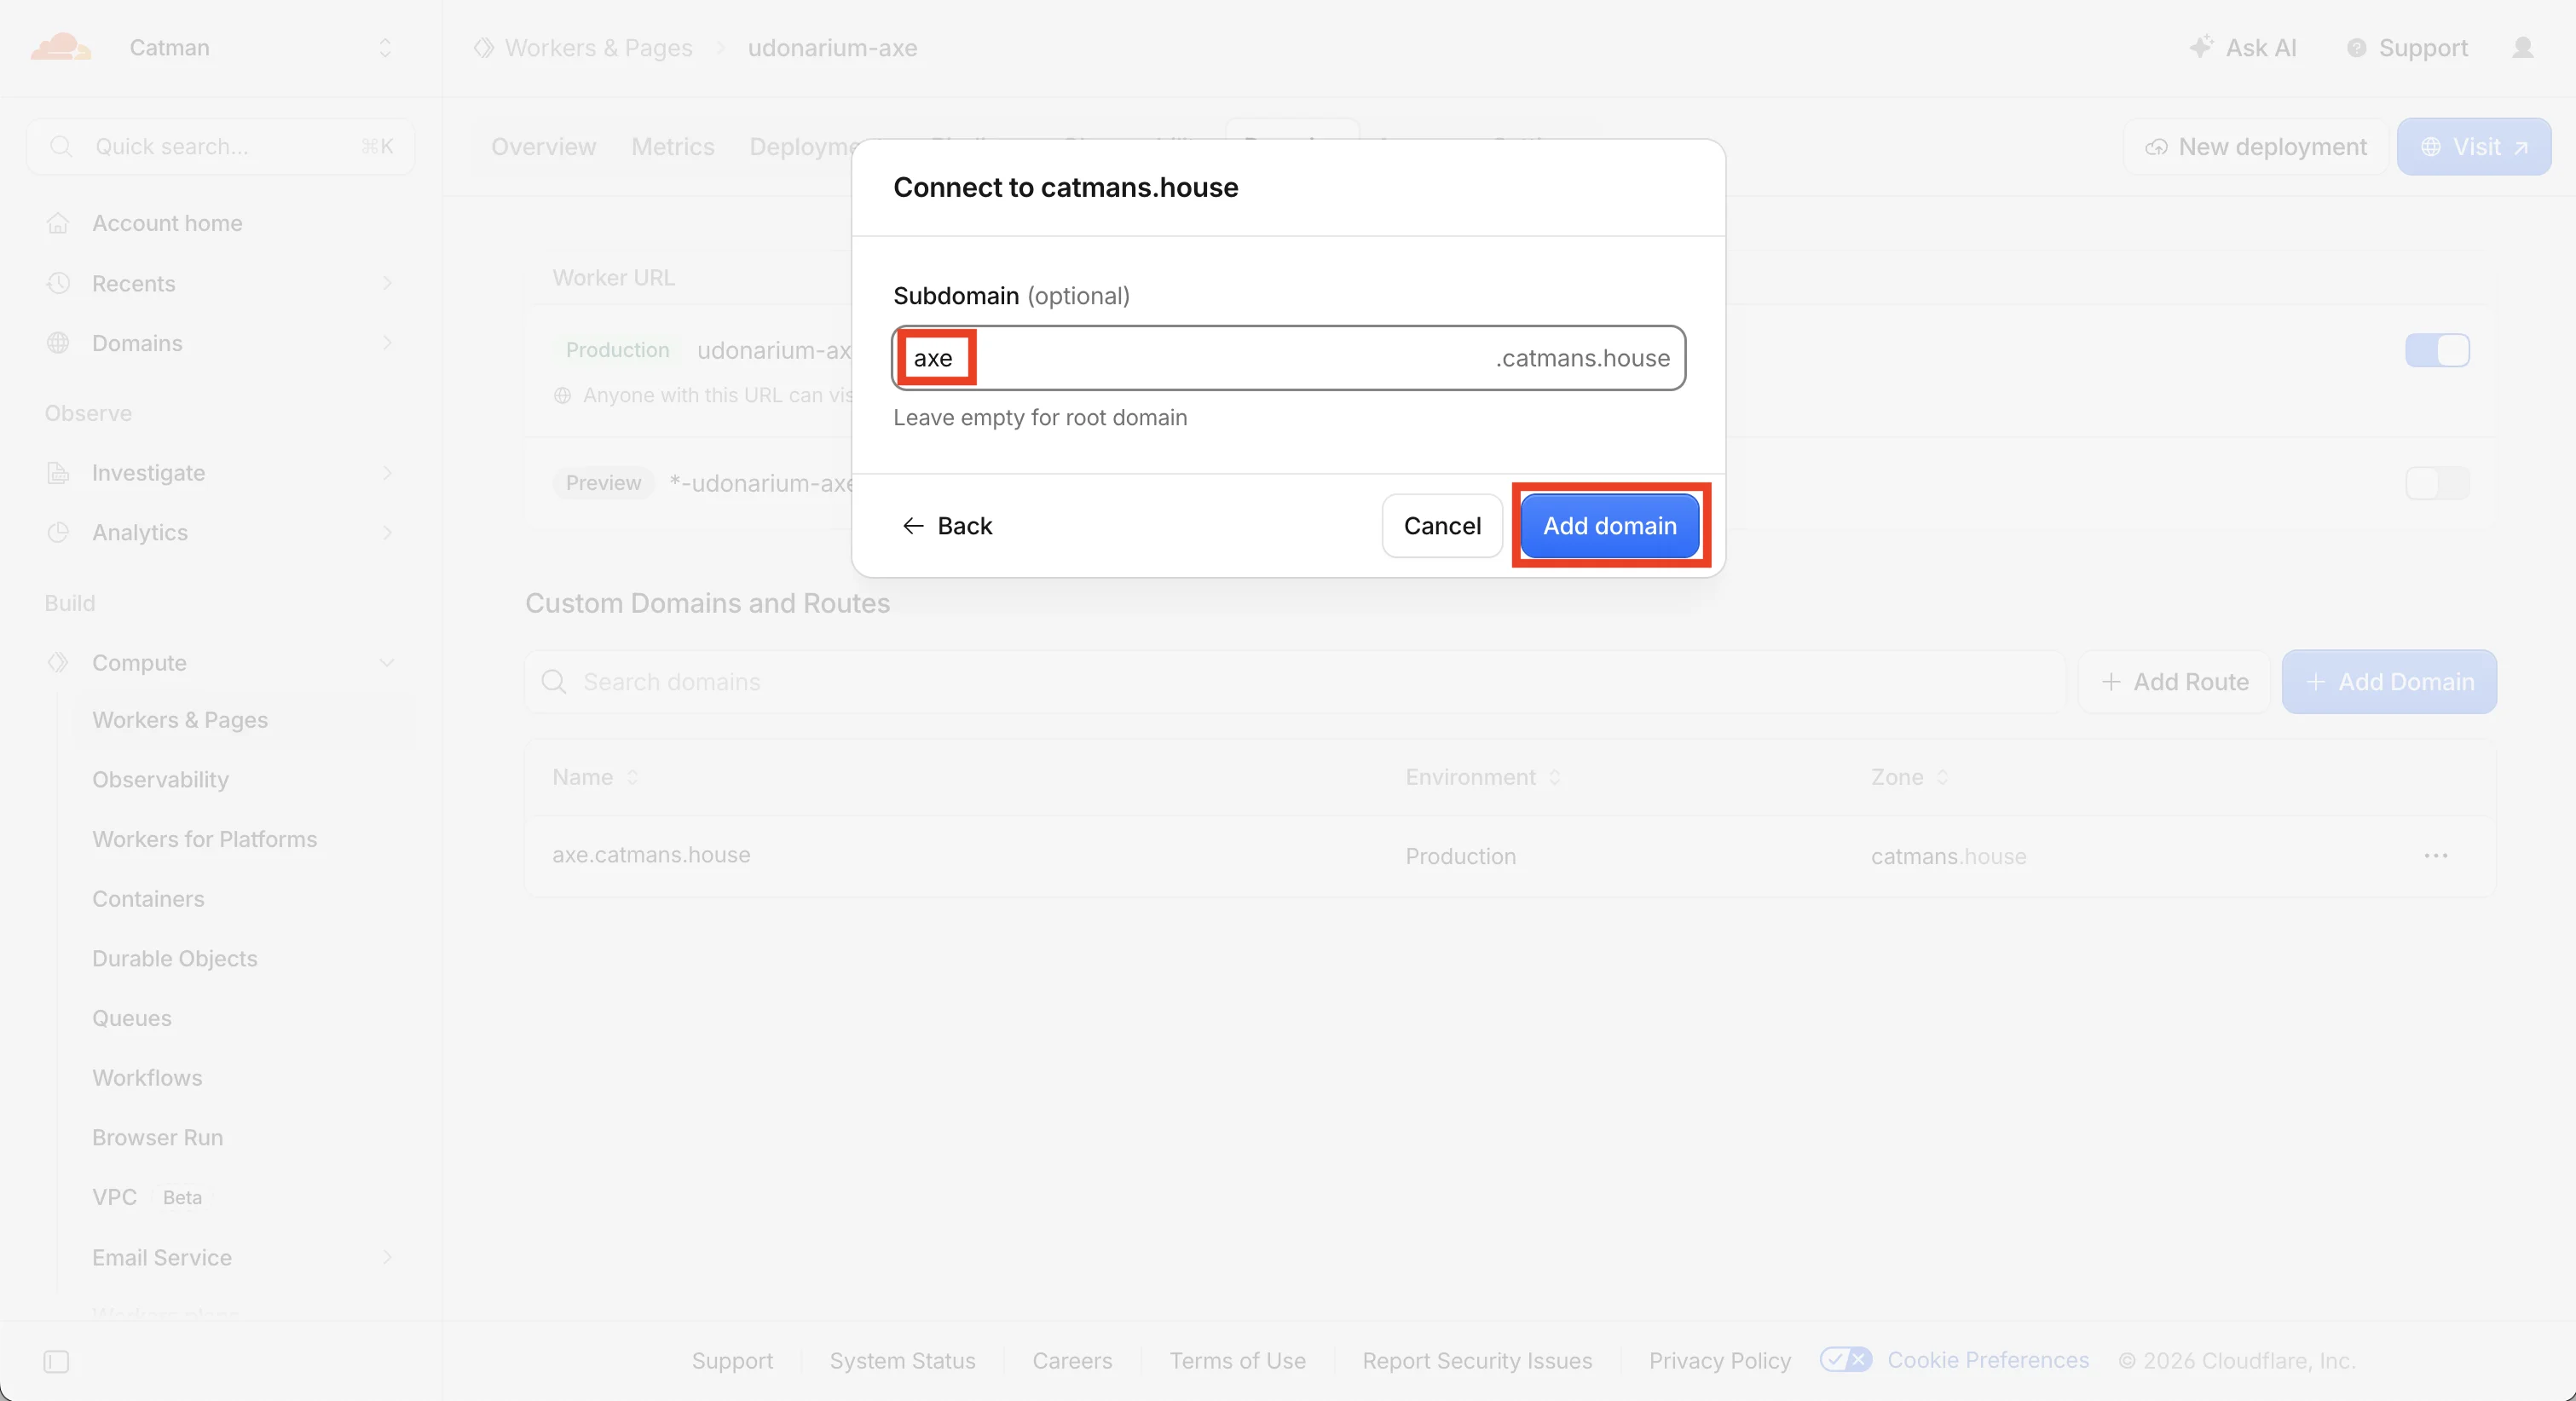
Task: Click the Search domains magnifier icon
Action: pos(553,682)
